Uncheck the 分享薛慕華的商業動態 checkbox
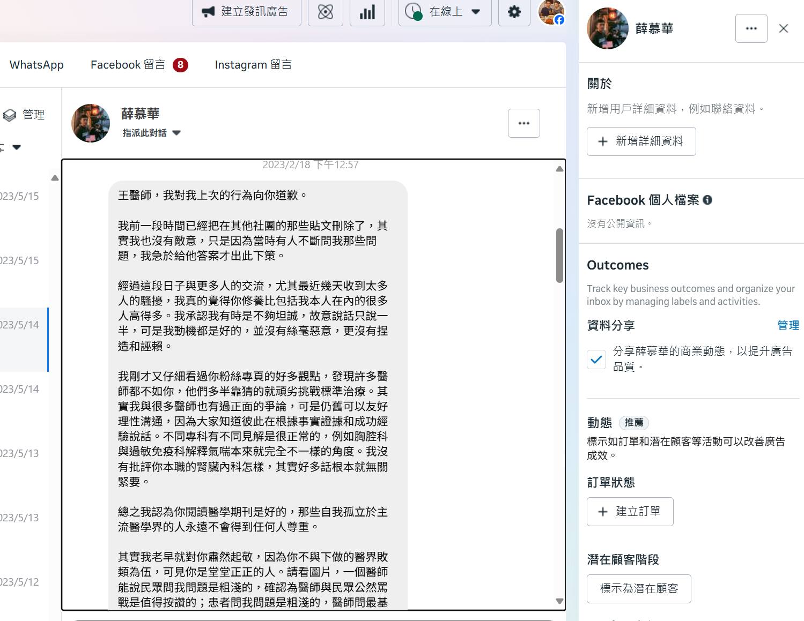This screenshot has height=621, width=804. tap(596, 360)
